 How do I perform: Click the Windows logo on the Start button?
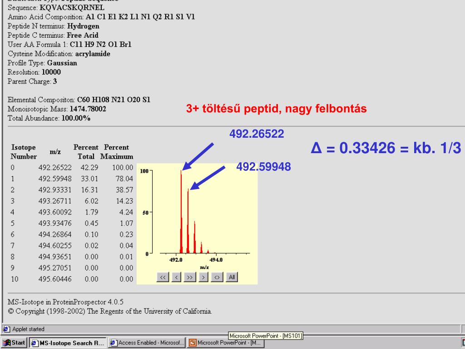point(6,343)
